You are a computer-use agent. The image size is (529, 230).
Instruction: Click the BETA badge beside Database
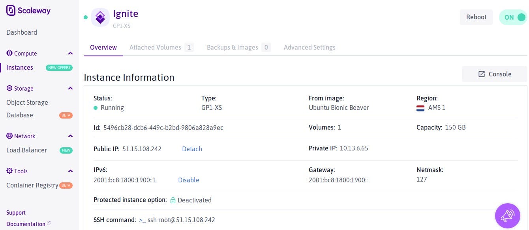[x=66, y=115]
